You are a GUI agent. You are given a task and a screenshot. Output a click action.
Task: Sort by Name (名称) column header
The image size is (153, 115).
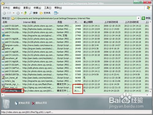coord(12,22)
